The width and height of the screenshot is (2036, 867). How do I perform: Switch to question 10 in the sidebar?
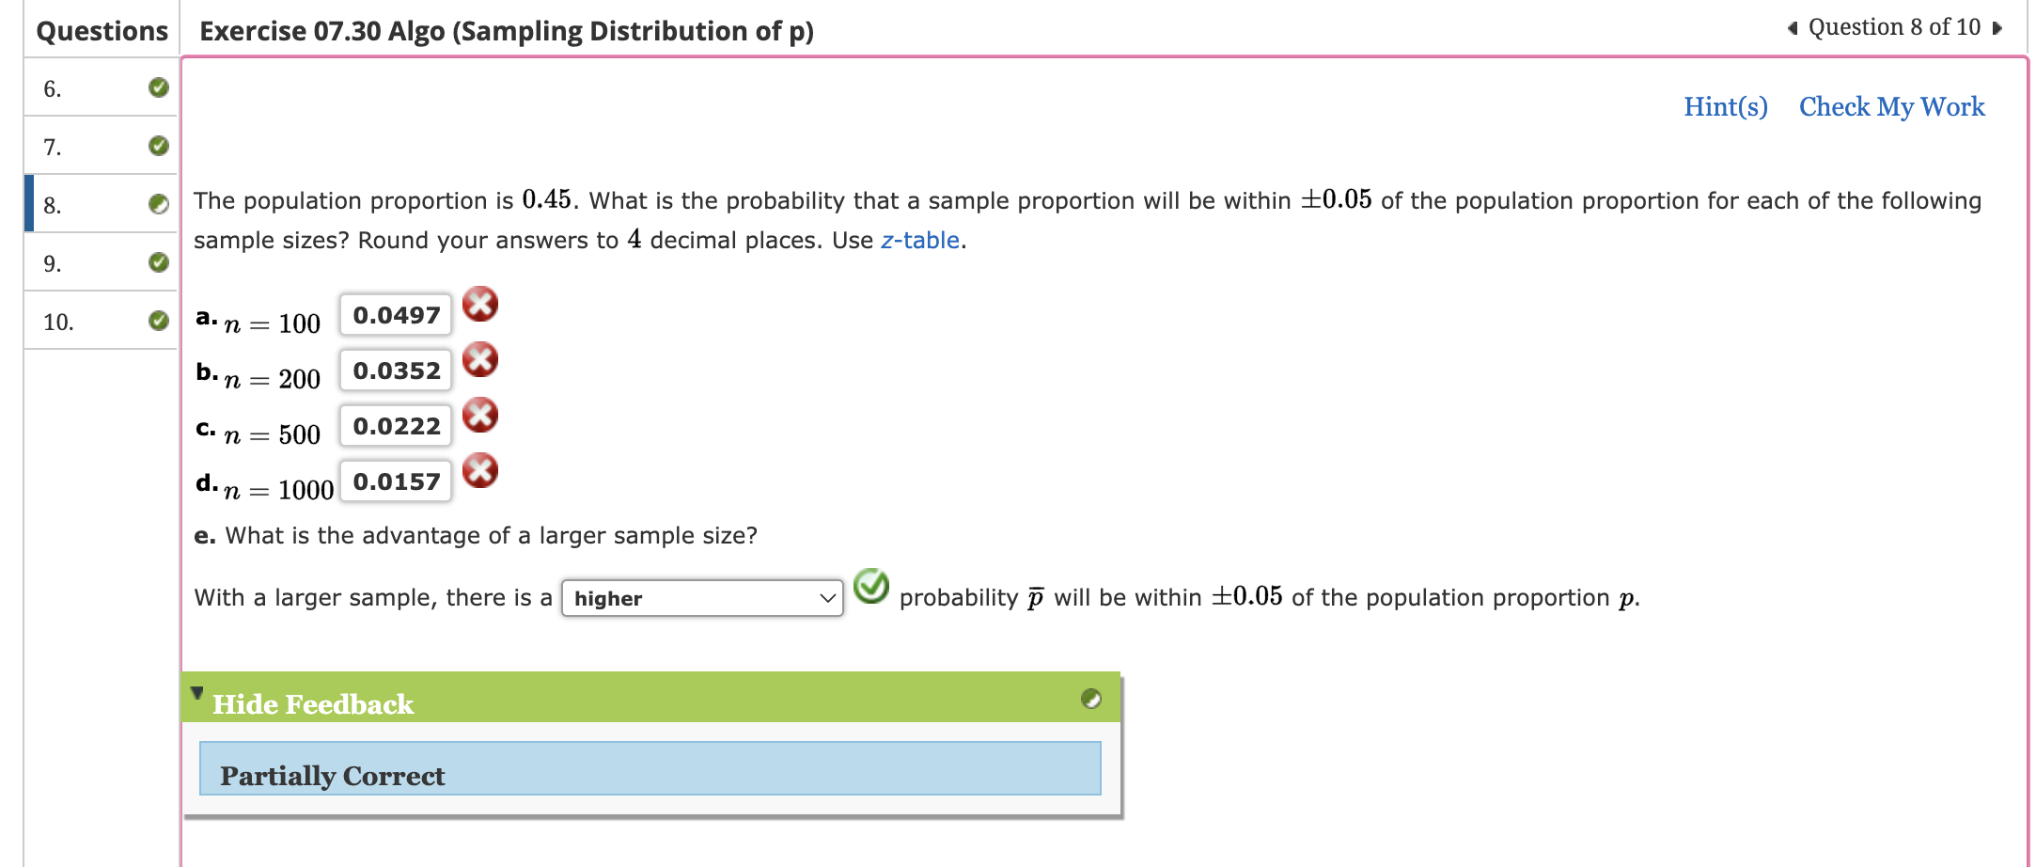58,321
